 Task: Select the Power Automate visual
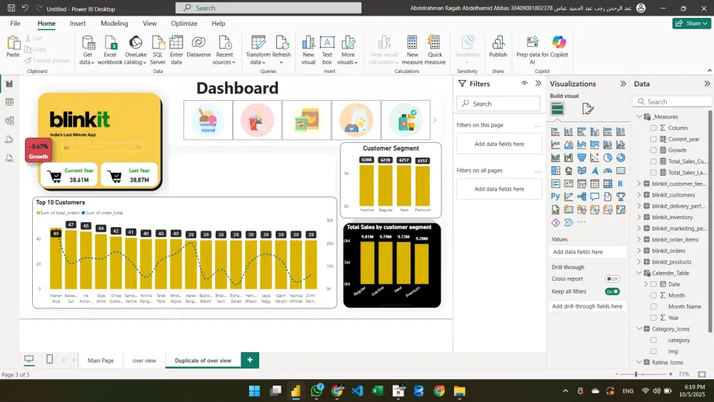point(568,223)
